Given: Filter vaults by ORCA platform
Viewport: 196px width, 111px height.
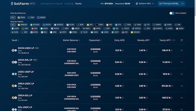Looking at the screenshot, I should (x=21, y=17).
